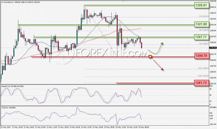Click the 14 May 20:00 time axis label

click(98, 127)
